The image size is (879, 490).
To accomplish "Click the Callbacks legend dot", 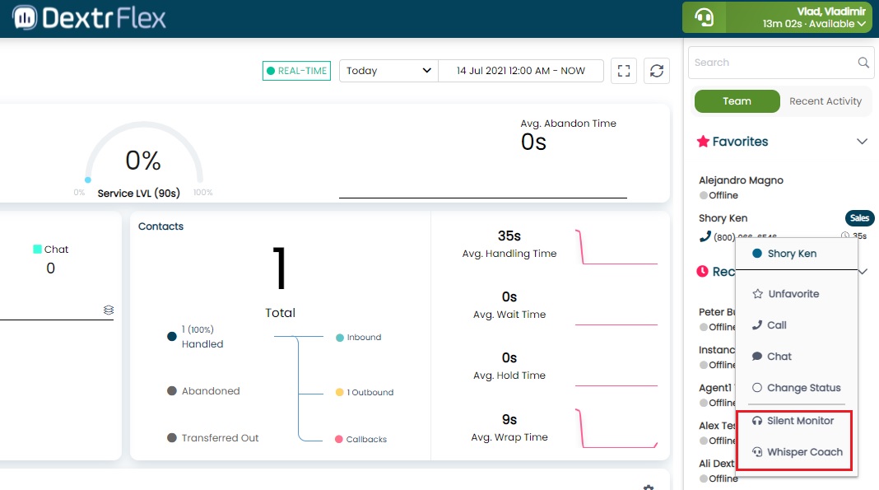I will 339,440.
